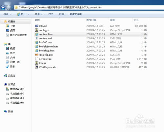This screenshot has height=132, width=164.
Task: Select the VGAPlayer.cab archive icon
Action: tap(37, 67)
